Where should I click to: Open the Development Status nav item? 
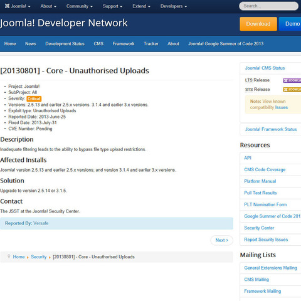coord(65,44)
